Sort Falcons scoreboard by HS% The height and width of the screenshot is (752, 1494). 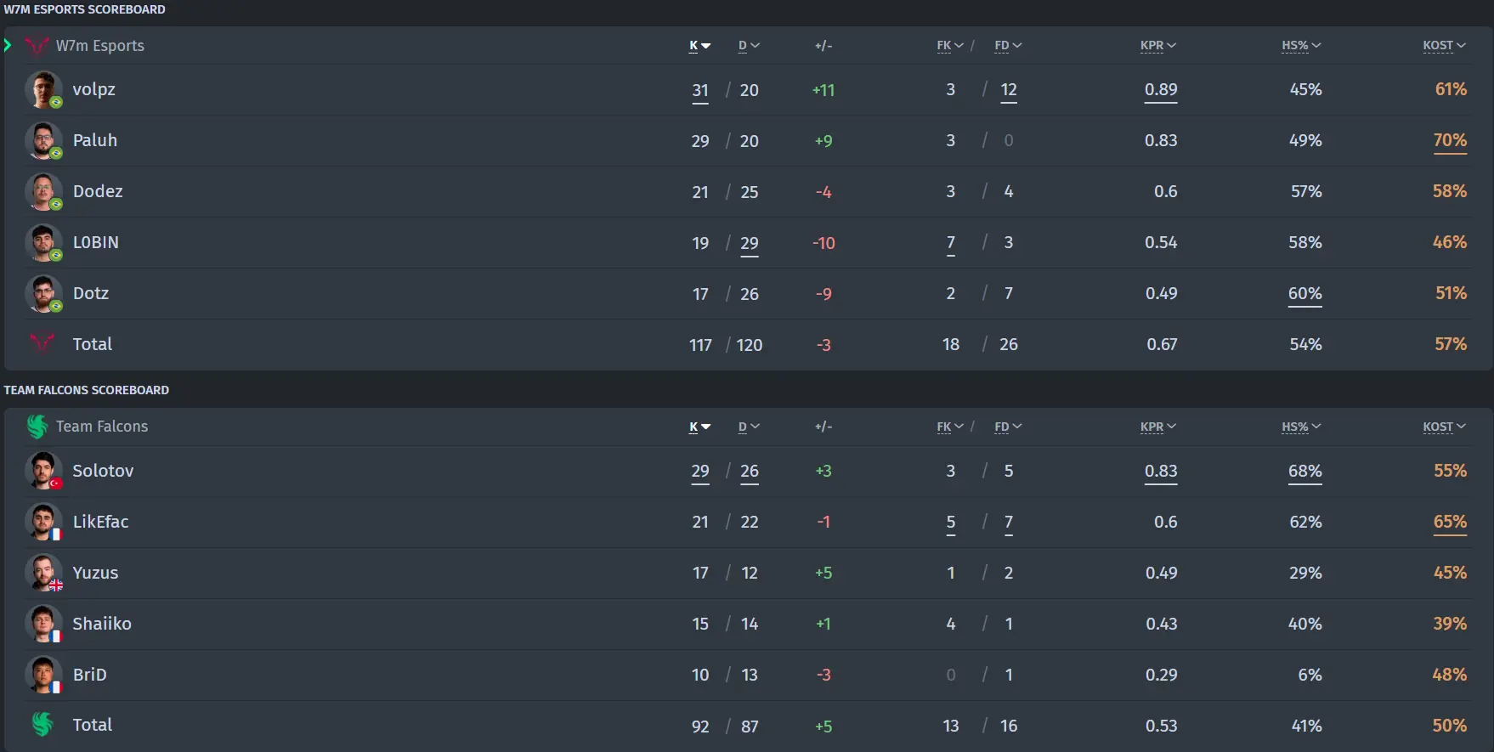[x=1301, y=427]
